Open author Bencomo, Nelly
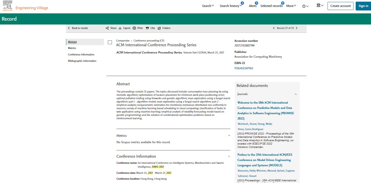 (246, 171)
